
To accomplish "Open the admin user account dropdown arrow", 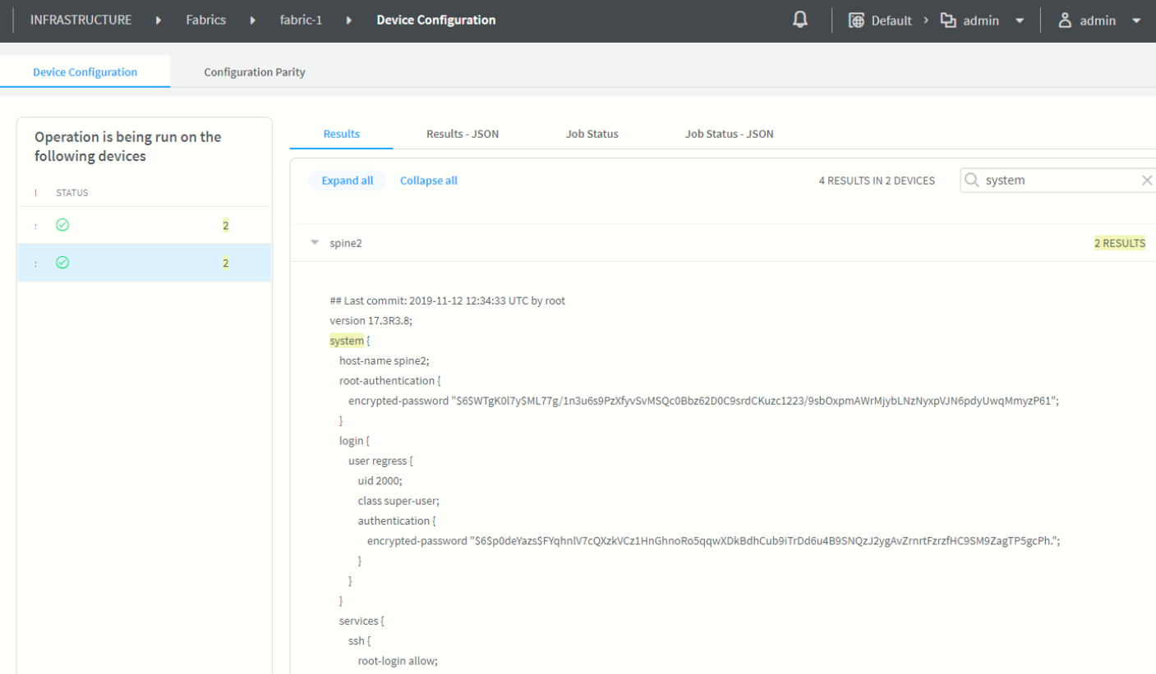I will point(1137,21).
